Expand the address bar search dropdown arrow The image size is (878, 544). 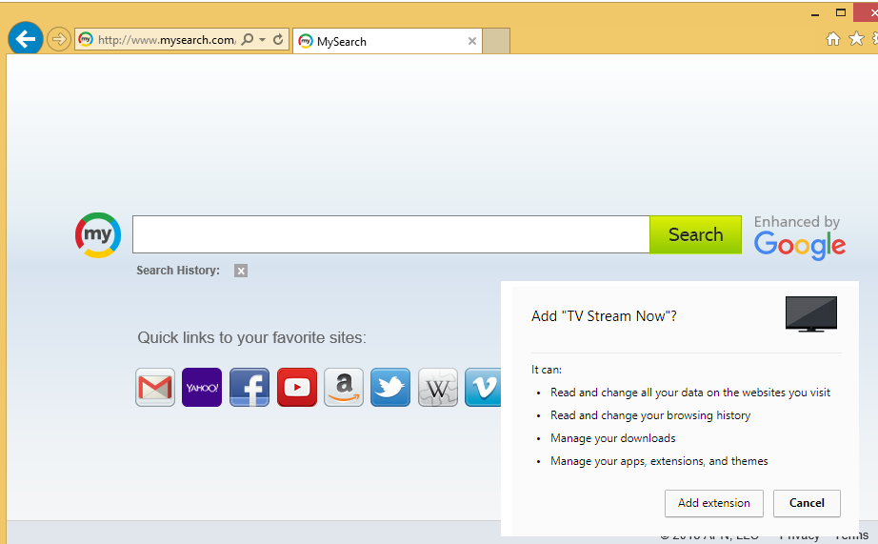click(x=262, y=40)
